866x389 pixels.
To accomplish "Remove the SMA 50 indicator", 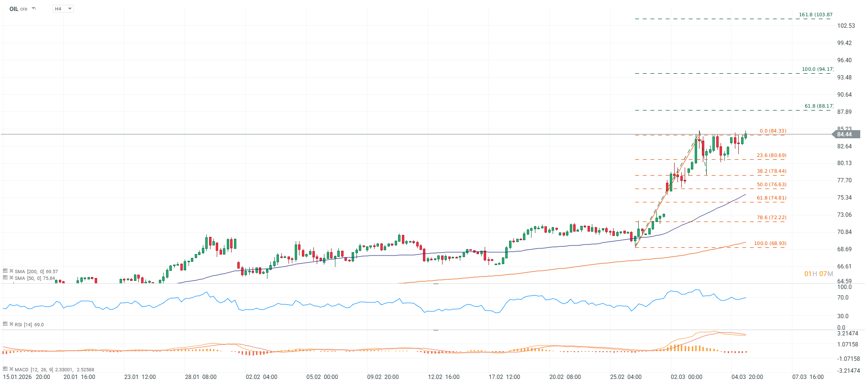I will coord(11,278).
